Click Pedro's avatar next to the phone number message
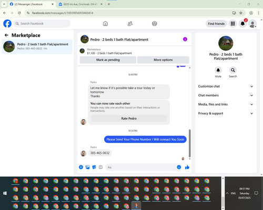This screenshot has width=263, height=210. (x=83, y=153)
